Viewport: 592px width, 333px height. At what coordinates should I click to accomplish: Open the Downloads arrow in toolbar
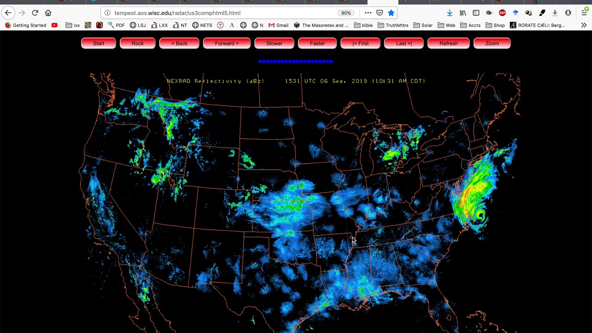450,13
